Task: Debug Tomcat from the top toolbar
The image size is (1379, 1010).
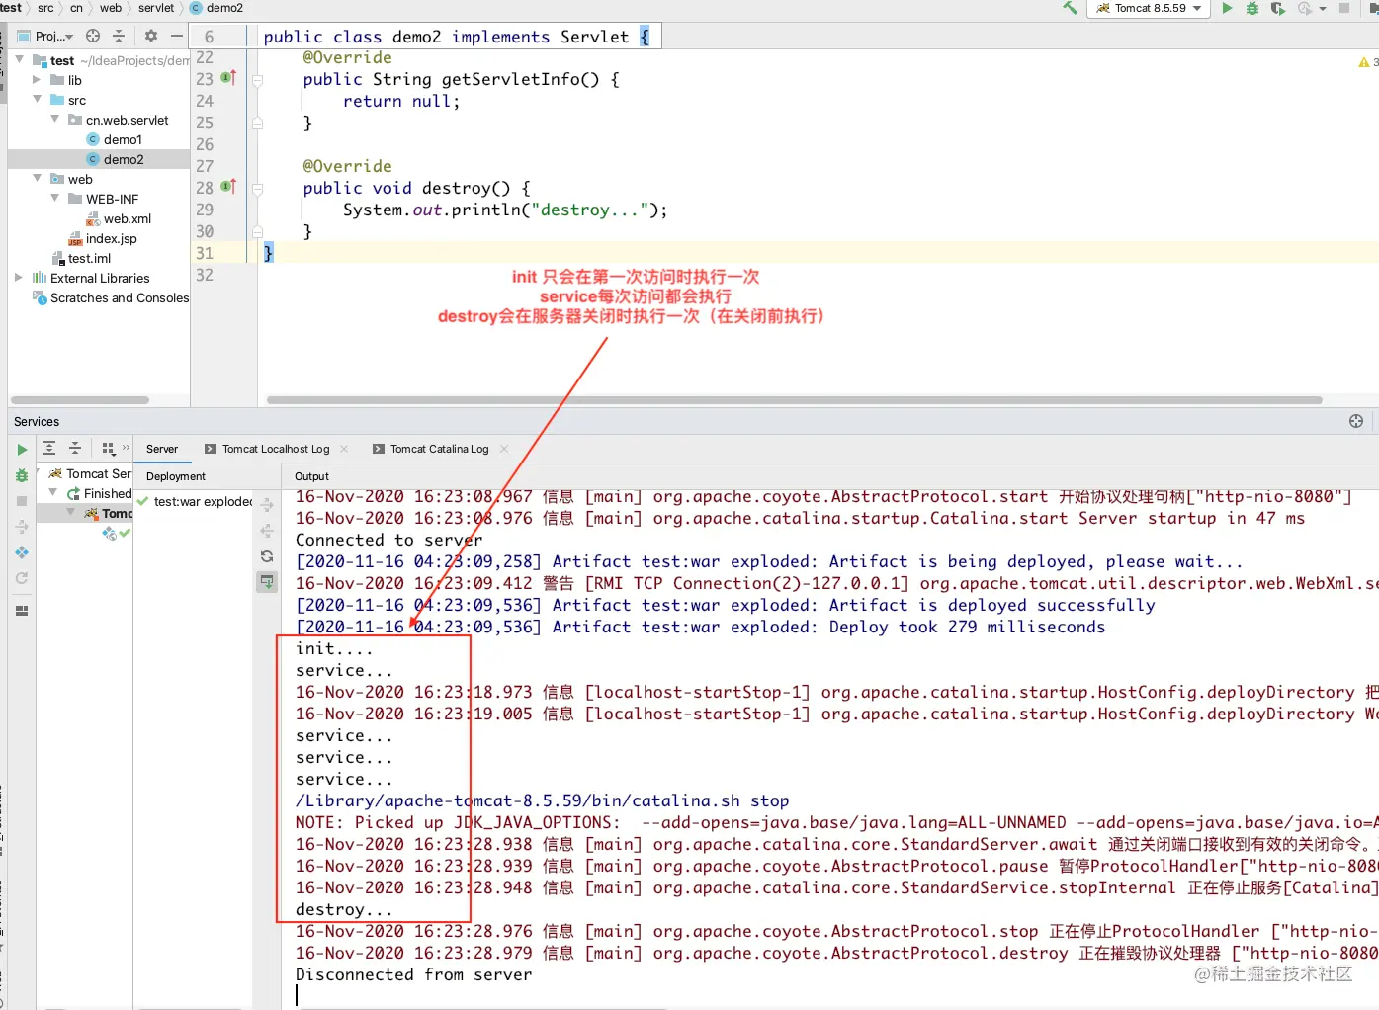Action: tap(1252, 8)
